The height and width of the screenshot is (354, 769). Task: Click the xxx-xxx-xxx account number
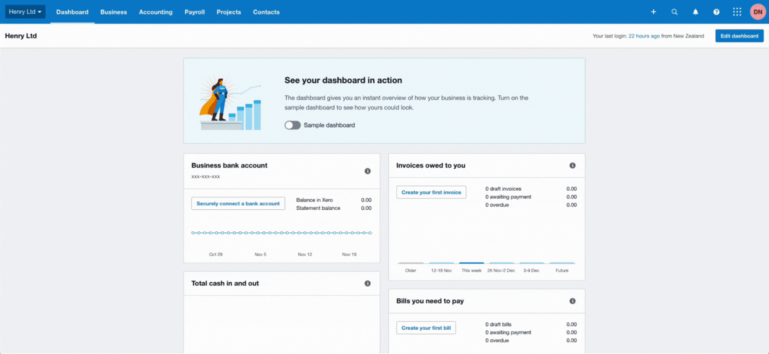(x=206, y=177)
